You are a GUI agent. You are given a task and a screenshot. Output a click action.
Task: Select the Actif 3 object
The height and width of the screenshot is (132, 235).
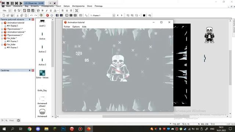click(42, 23)
